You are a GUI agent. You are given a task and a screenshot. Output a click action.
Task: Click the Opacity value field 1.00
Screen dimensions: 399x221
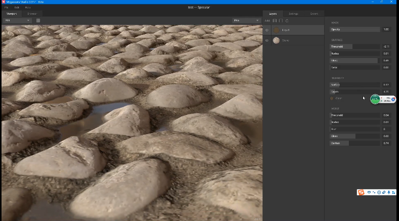click(386, 29)
